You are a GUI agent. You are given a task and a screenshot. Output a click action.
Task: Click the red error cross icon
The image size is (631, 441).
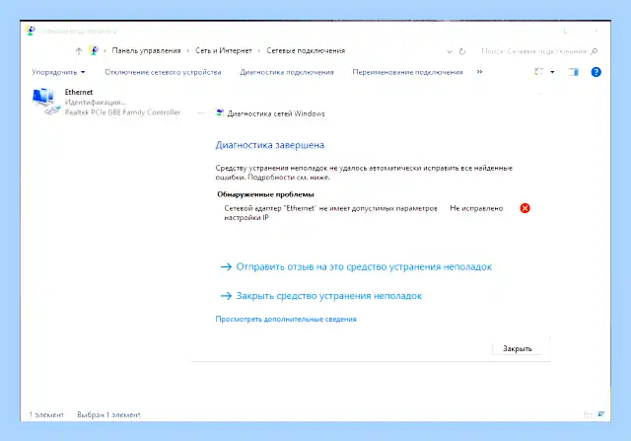pyautogui.click(x=525, y=208)
